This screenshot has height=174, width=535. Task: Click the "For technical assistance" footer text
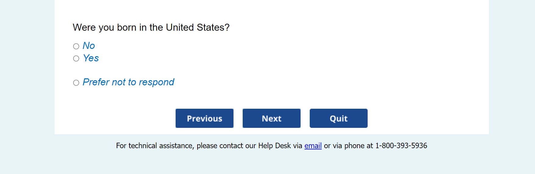155,146
